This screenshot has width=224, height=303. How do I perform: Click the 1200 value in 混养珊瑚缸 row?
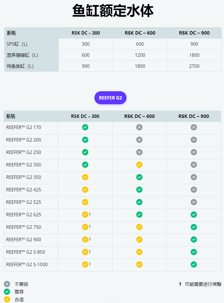click(x=140, y=55)
